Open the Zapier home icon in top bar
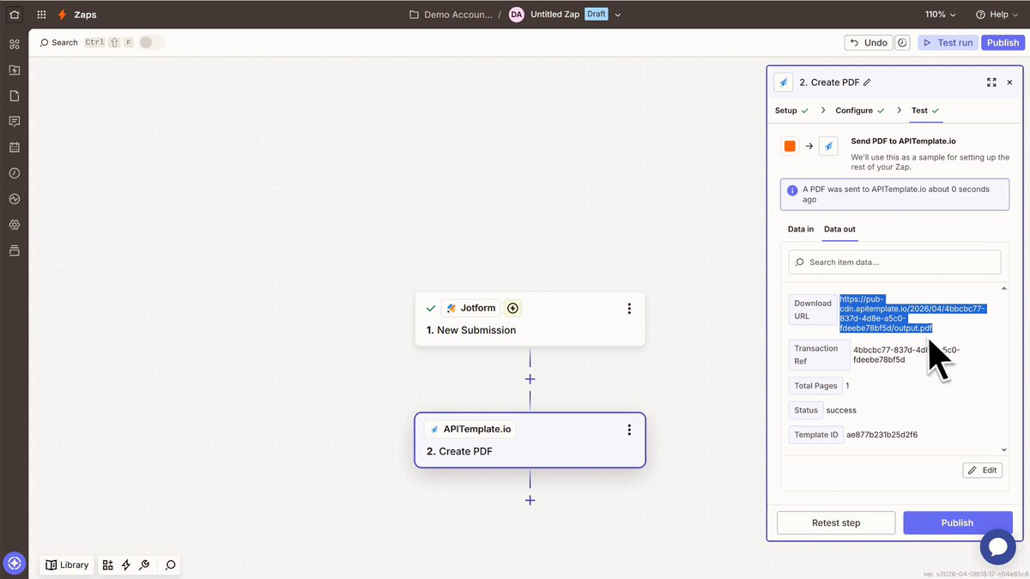 (12, 14)
